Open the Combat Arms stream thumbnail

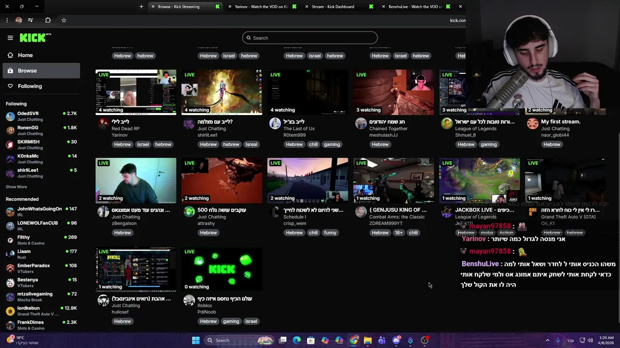coord(394,180)
